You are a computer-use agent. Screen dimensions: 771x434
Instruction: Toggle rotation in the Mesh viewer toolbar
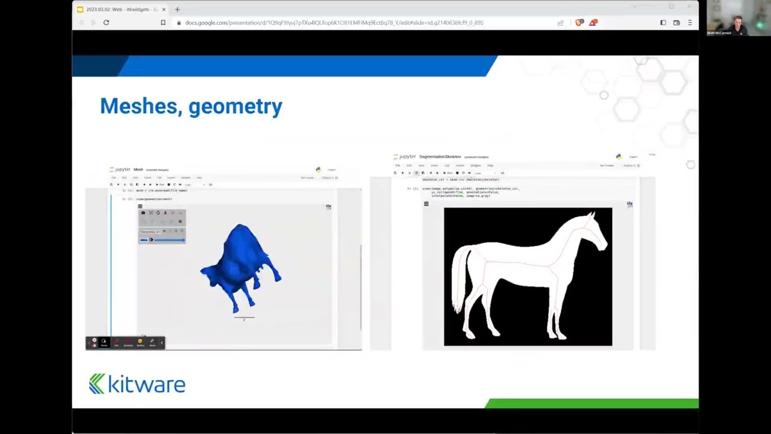point(158,213)
